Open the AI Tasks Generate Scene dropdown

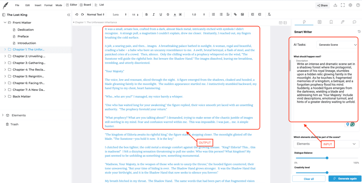[x=337, y=45]
